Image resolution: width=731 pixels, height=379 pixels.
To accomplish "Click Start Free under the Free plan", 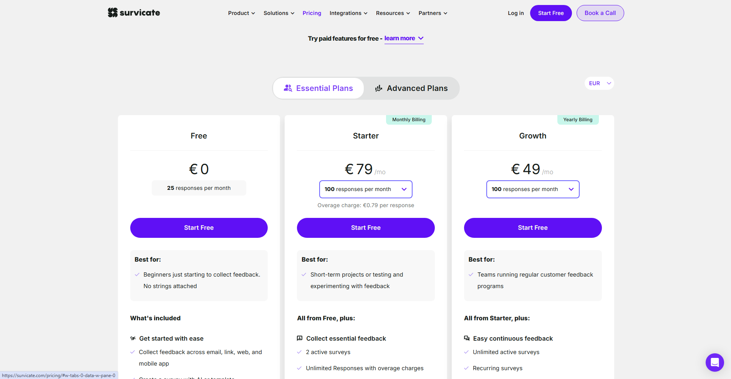I will point(199,227).
